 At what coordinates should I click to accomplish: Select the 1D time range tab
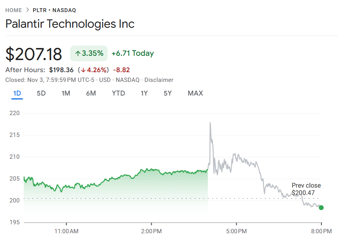[17, 93]
